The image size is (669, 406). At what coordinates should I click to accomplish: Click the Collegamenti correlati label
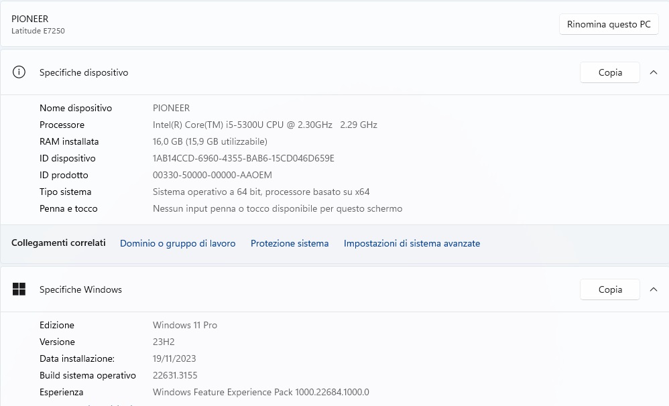click(58, 243)
